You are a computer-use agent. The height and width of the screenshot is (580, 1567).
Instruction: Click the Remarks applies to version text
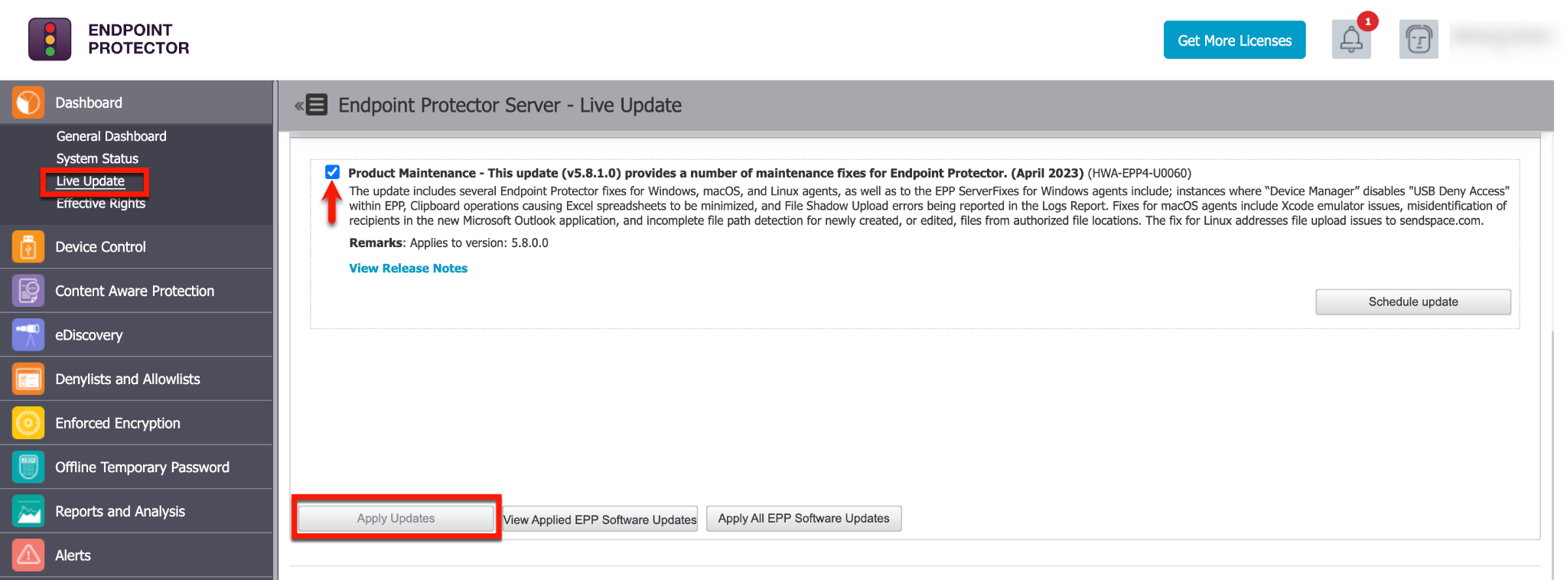(x=448, y=243)
